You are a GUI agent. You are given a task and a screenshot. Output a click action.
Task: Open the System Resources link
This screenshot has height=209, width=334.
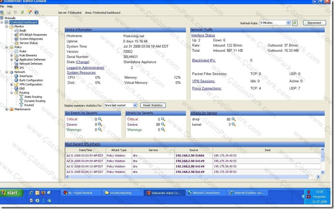[x=81, y=73]
